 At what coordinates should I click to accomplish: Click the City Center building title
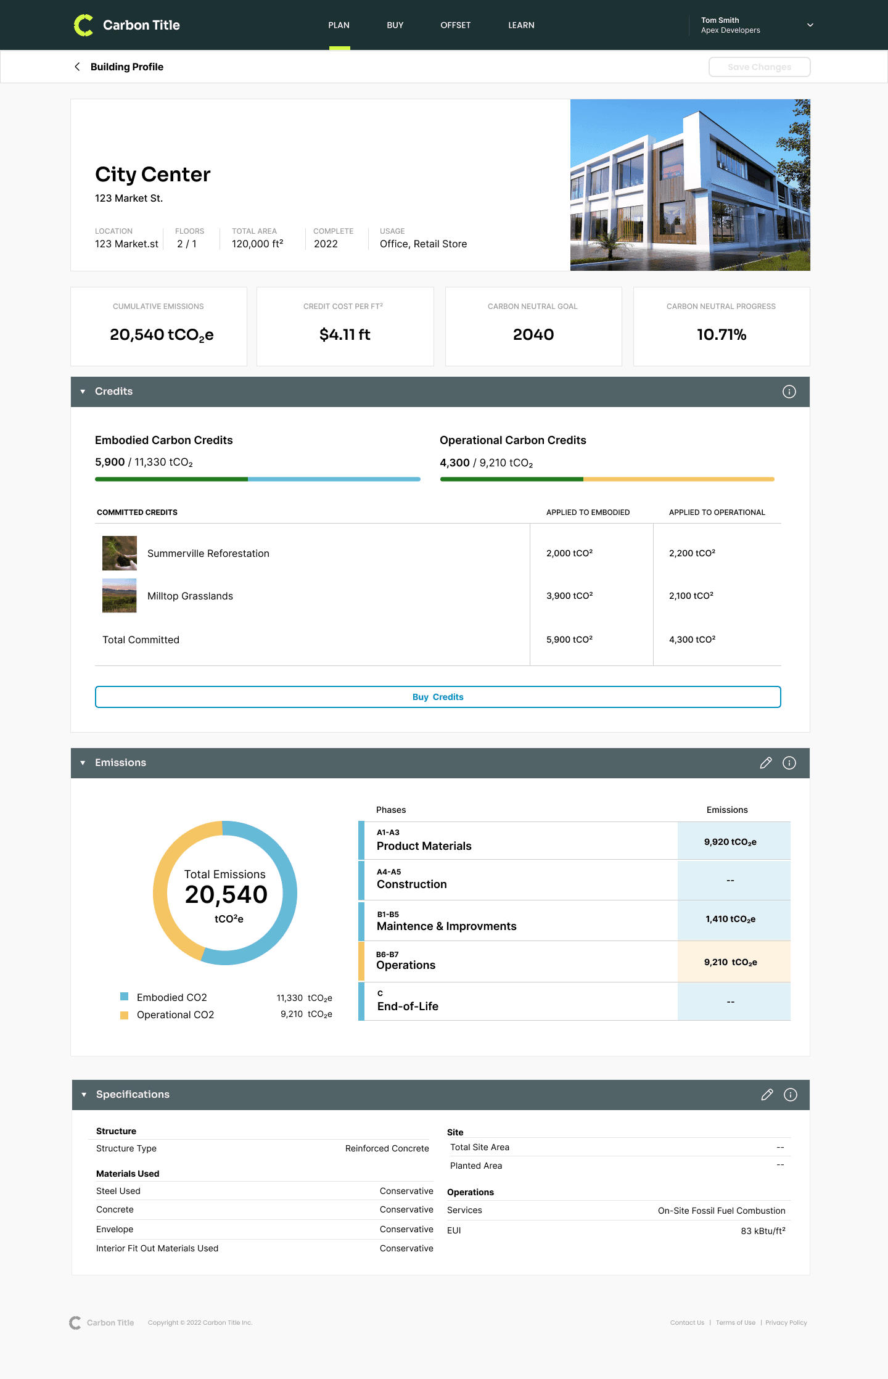[153, 175]
